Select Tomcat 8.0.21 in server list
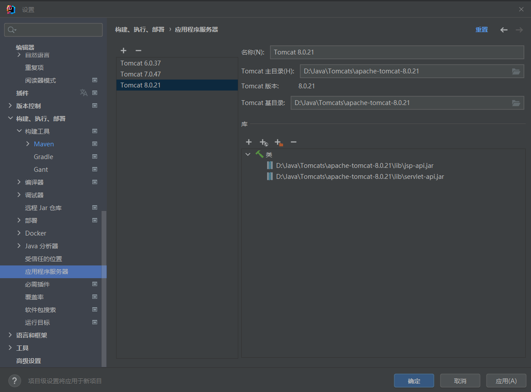The image size is (531, 392). pos(177,85)
